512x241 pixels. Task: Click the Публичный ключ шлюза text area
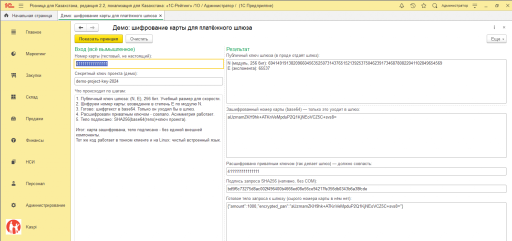(x=366, y=81)
